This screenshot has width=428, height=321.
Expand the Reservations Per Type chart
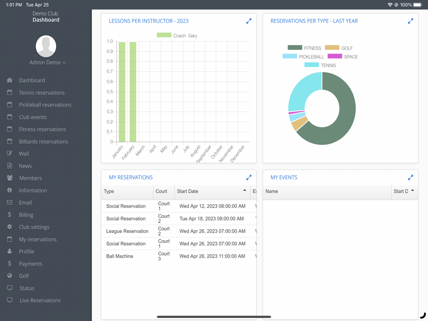410,21
